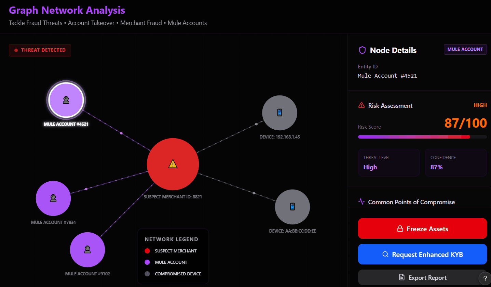Click the Suspect Merchant ID: 8821 label

coord(173,197)
